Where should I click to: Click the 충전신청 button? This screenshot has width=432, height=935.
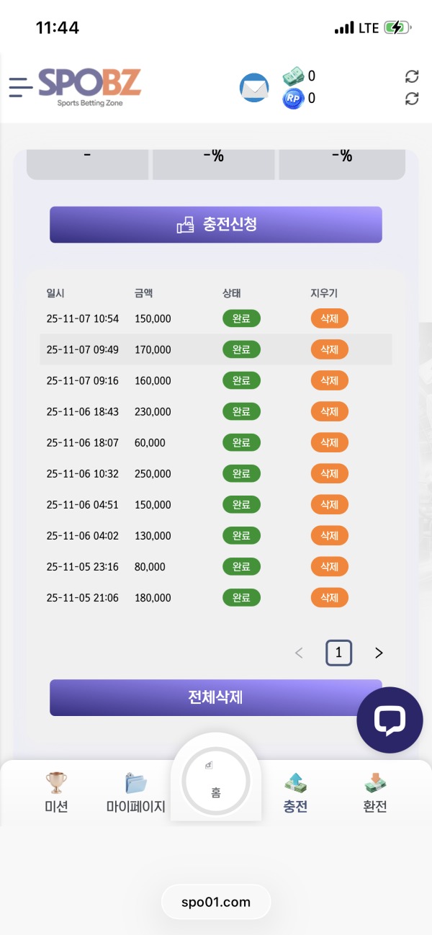[x=215, y=225]
